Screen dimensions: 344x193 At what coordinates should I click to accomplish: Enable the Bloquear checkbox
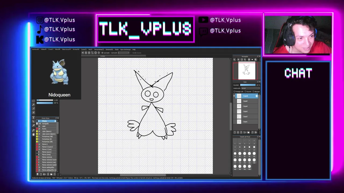253,92
